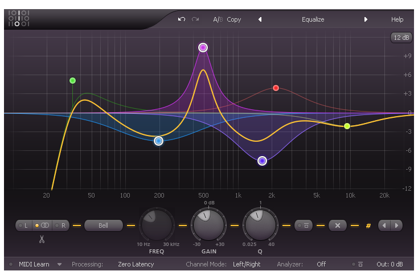Image resolution: width=418 pixels, height=275 pixels.
Task: Open MIDI Learn dropdown arrow
Action: 59,265
